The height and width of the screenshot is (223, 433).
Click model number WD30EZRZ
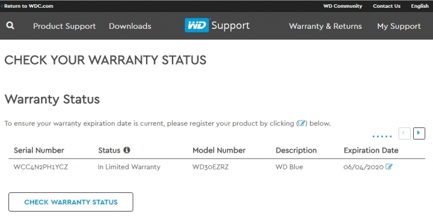(x=210, y=167)
